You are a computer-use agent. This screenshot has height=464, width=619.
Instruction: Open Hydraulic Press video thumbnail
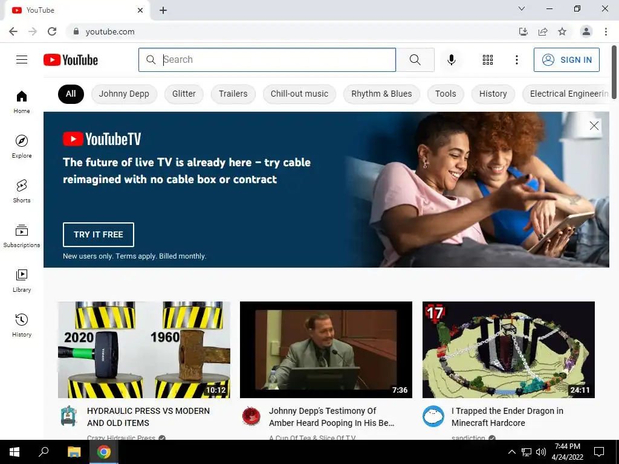click(144, 350)
